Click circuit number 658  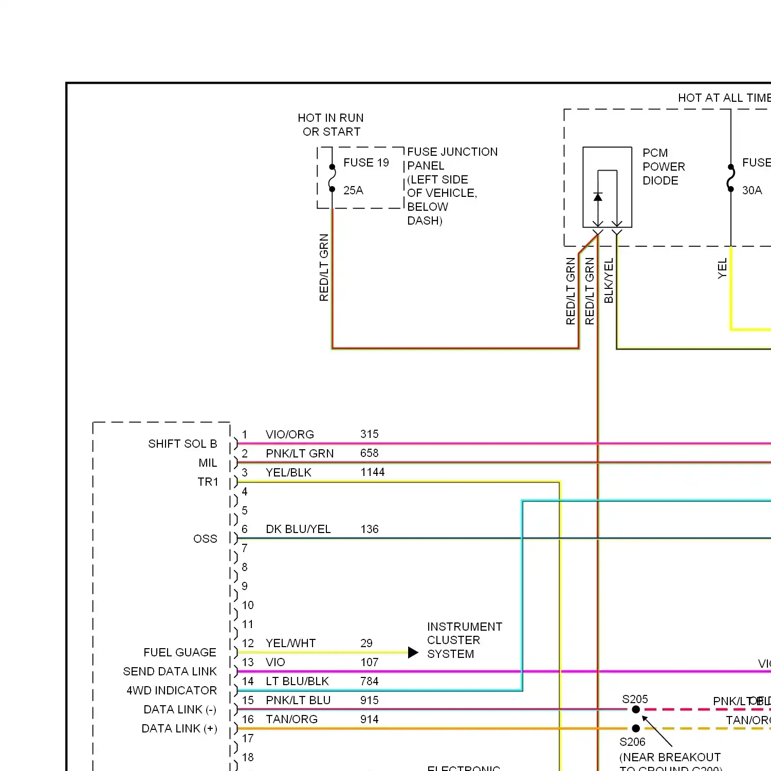[370, 453]
